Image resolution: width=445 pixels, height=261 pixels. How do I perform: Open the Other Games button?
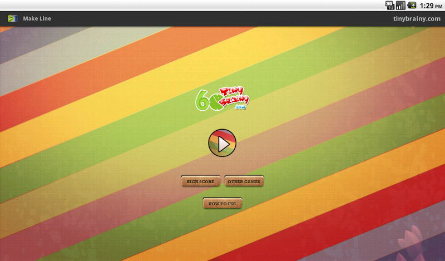pos(244,181)
